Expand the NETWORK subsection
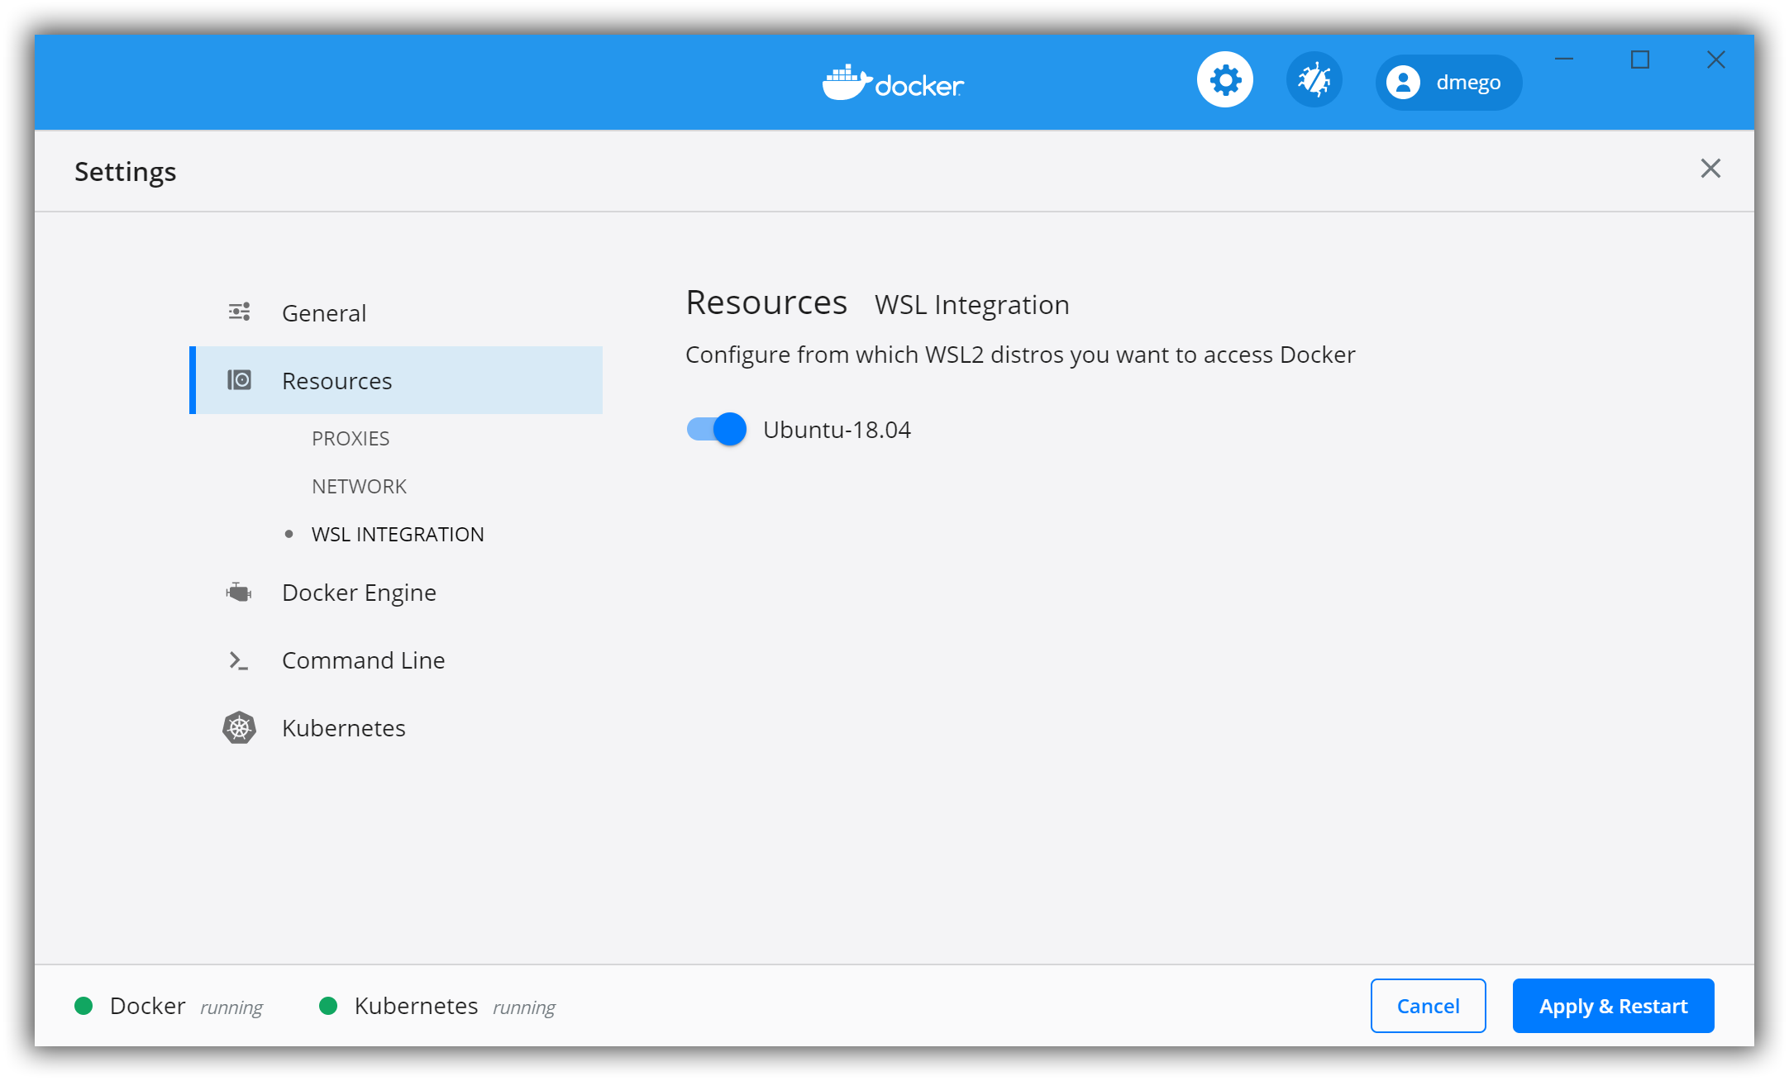The height and width of the screenshot is (1081, 1789). tap(360, 486)
